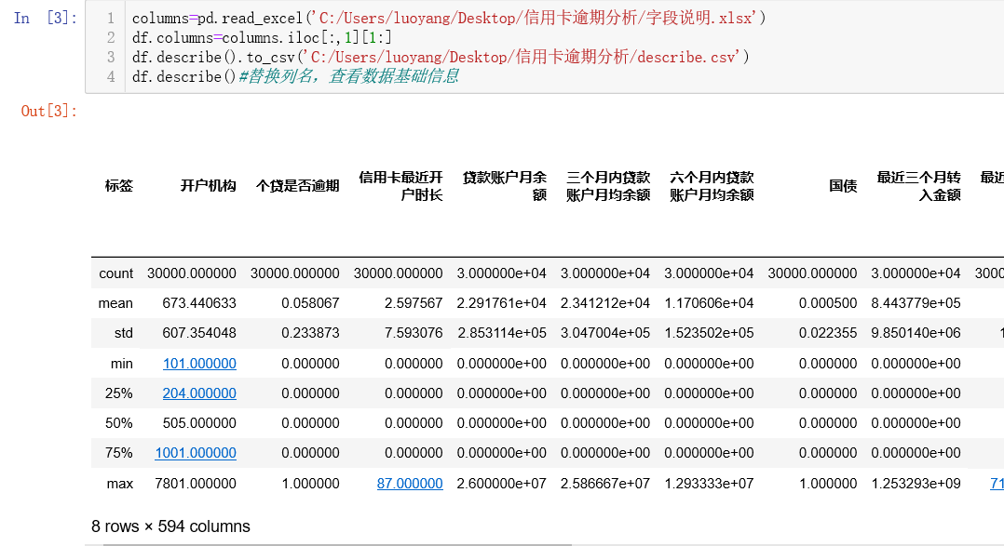Select the 标签 column header
1004x546 pixels.
pos(119,186)
